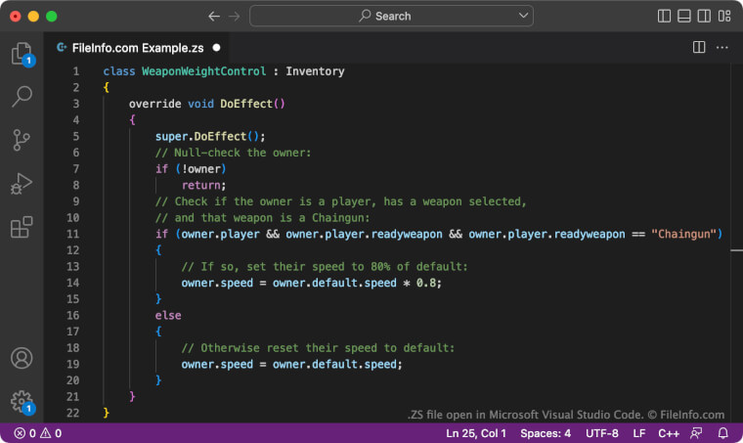
Task: Toggle the secondary side bar layout button
Action: pyautogui.click(x=704, y=17)
